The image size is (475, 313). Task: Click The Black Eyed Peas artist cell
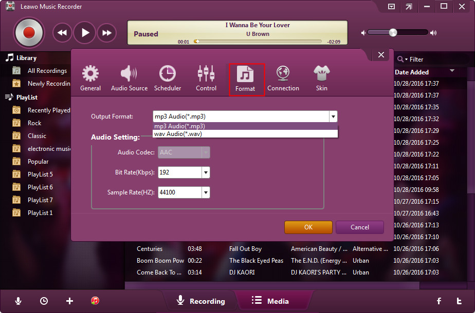[x=256, y=260]
